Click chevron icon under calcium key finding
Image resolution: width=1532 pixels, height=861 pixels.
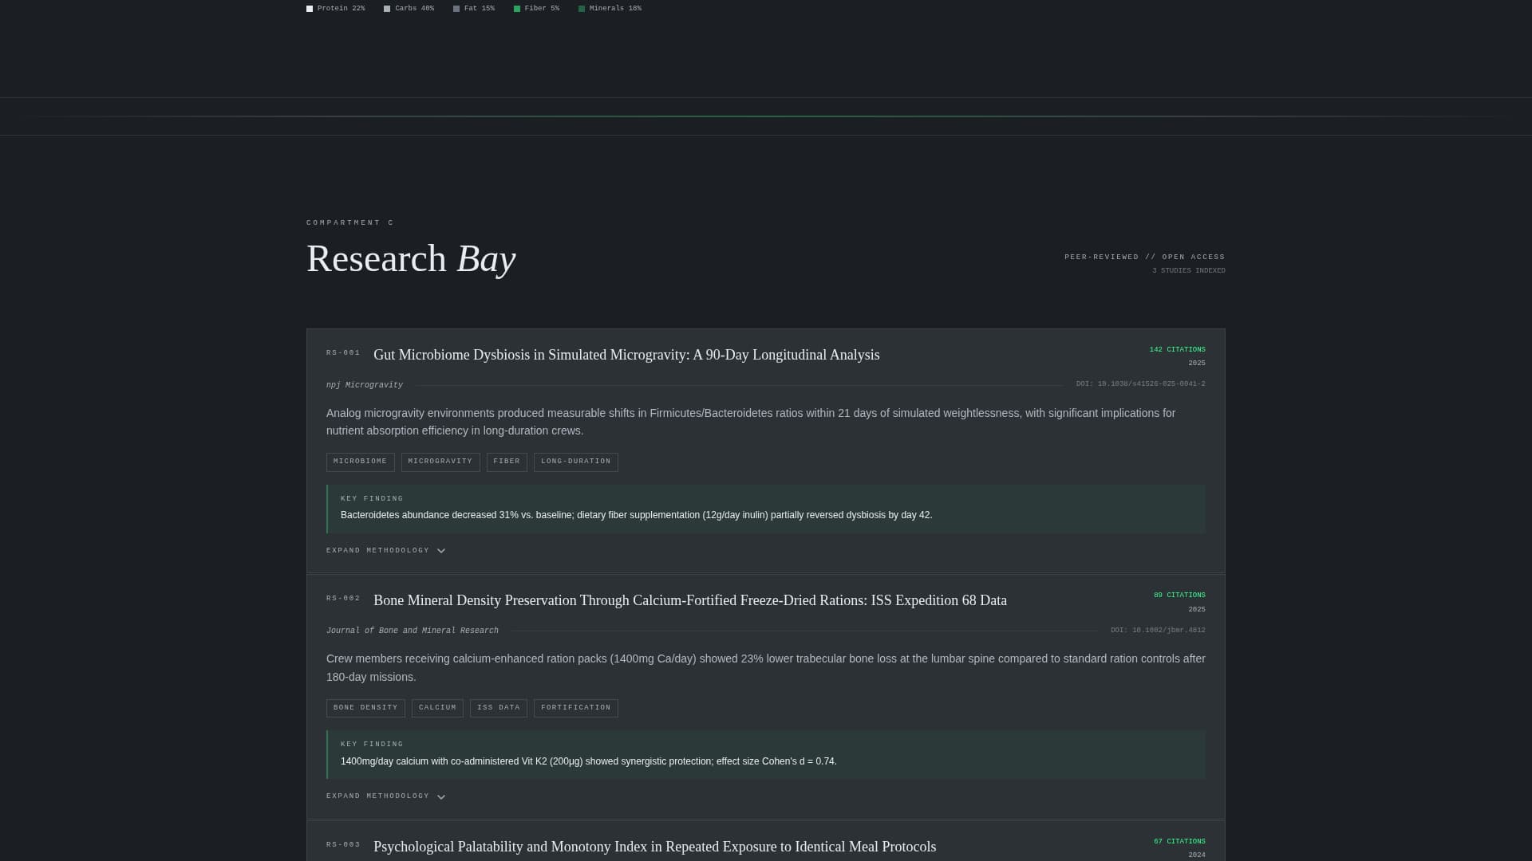[x=441, y=797]
